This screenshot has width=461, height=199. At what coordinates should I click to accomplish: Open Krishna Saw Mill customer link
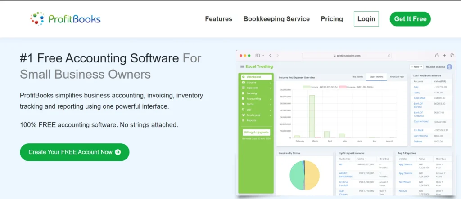tap(343, 184)
